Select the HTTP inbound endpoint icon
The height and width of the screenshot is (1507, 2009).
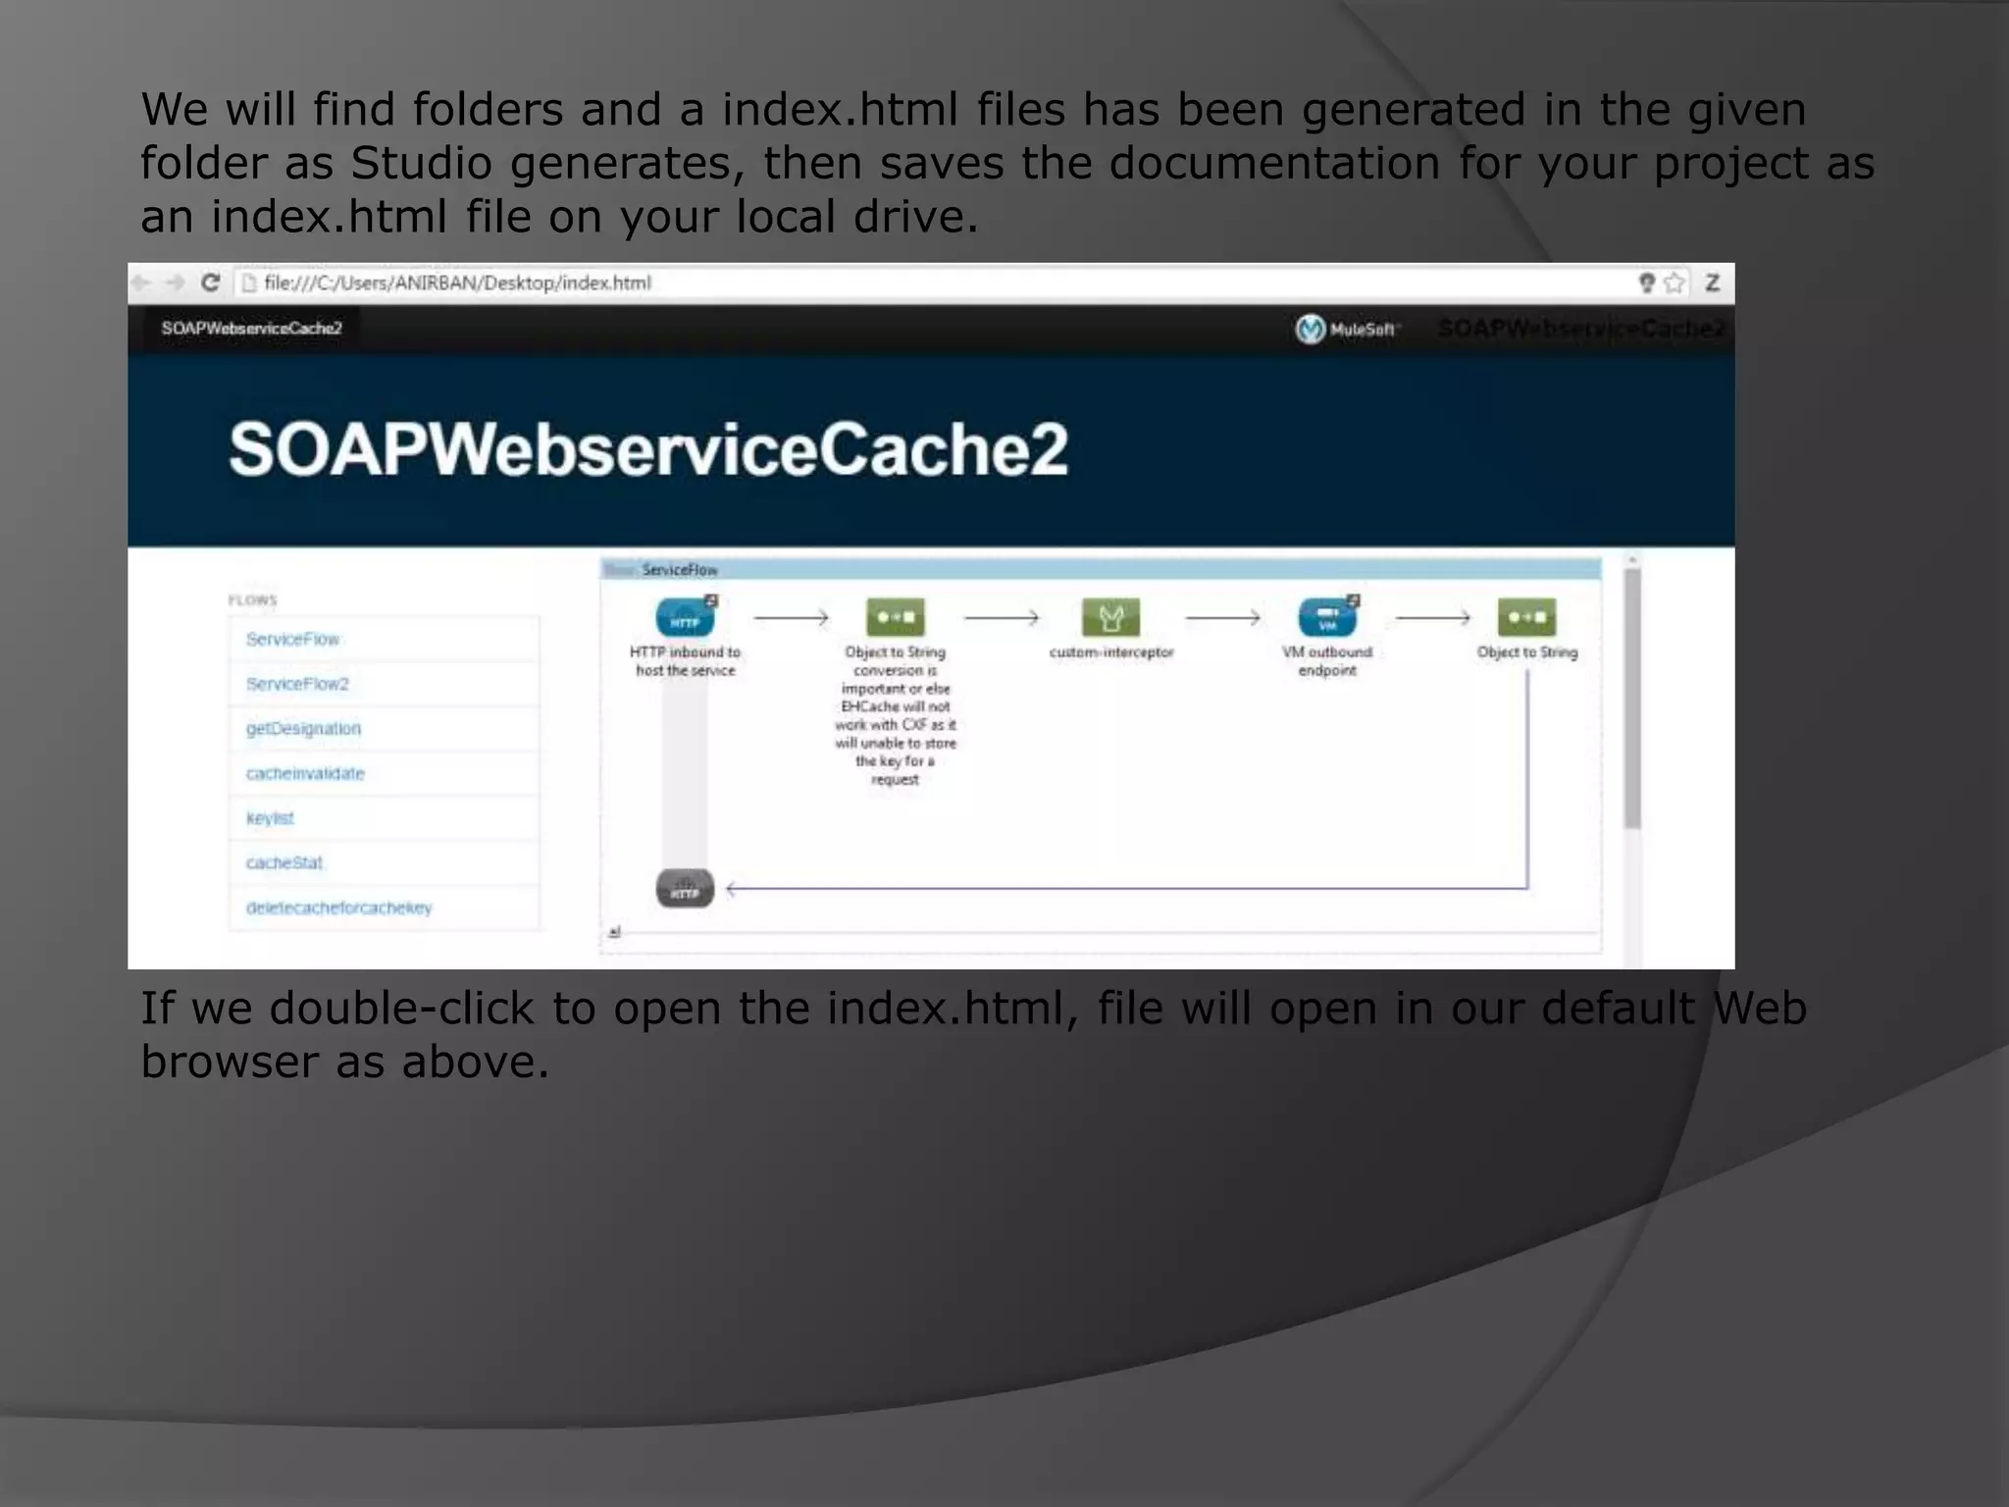tap(686, 617)
